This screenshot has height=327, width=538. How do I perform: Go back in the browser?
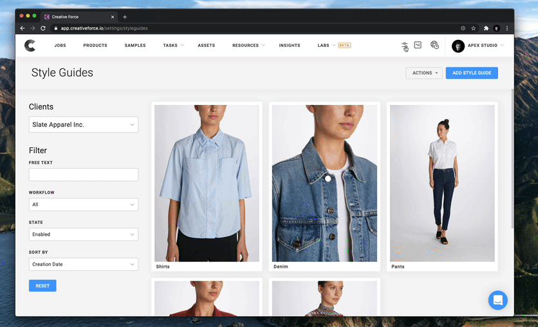coord(23,28)
